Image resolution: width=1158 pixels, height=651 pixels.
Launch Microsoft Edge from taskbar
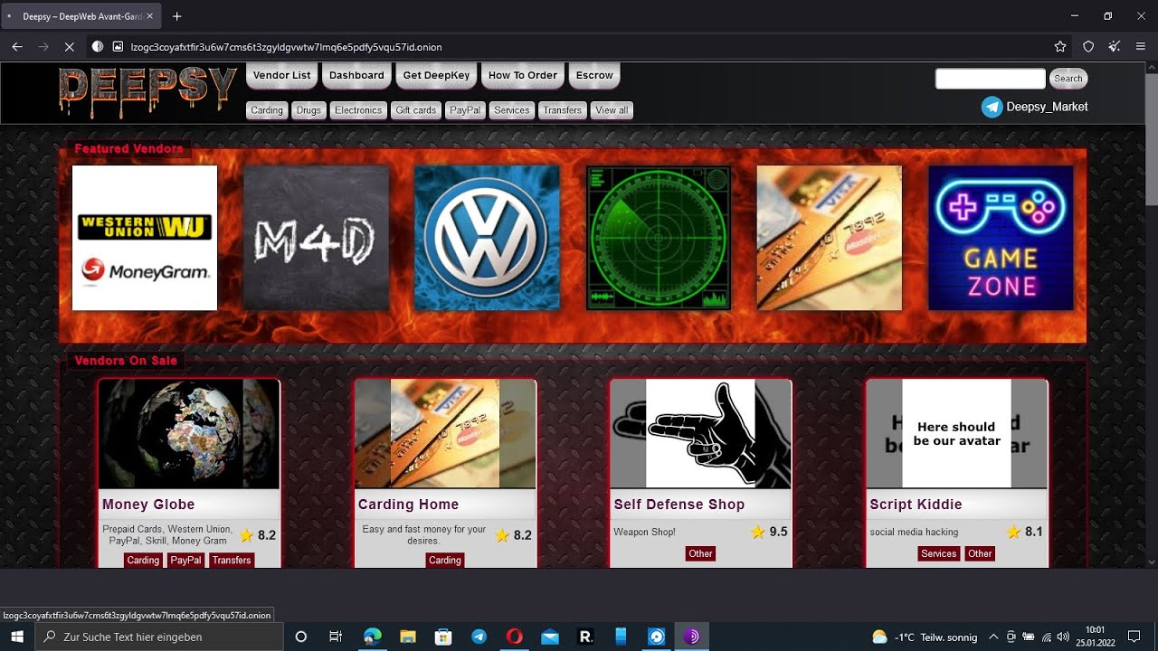pos(373,637)
